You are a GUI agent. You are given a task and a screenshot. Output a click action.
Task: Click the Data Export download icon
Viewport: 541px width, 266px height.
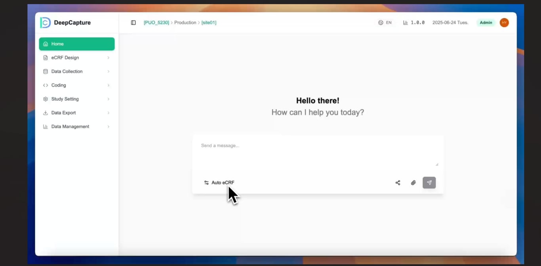coord(45,113)
